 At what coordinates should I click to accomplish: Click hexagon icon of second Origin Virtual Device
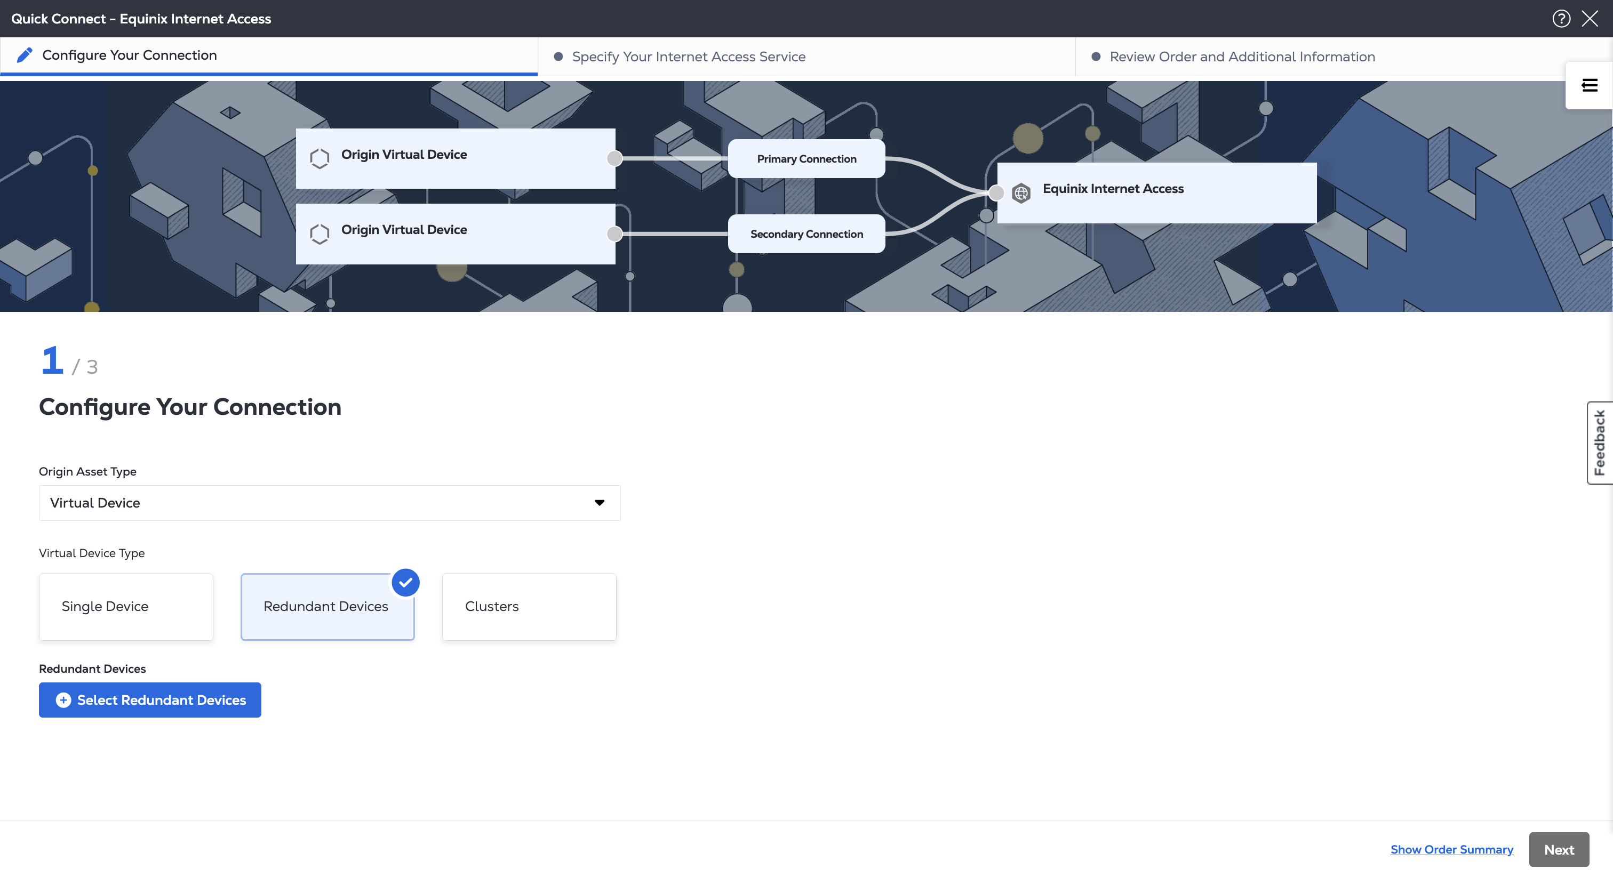[320, 234]
